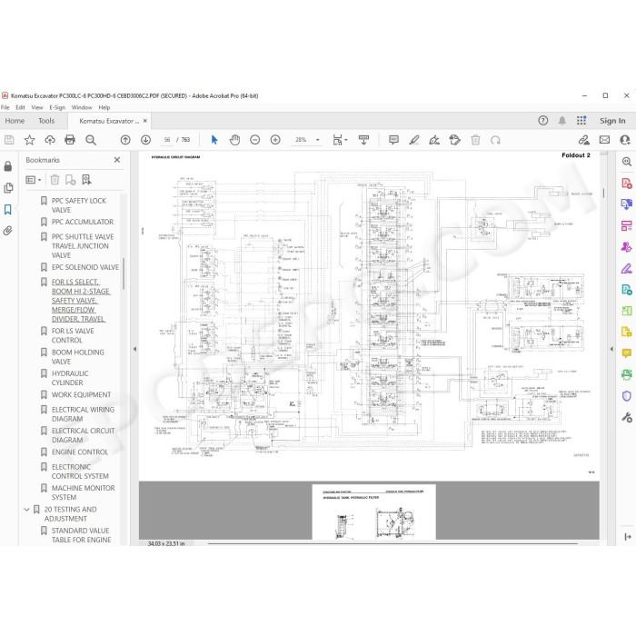Open the fit page options dropdown
The image size is (636, 636).
tap(340, 140)
